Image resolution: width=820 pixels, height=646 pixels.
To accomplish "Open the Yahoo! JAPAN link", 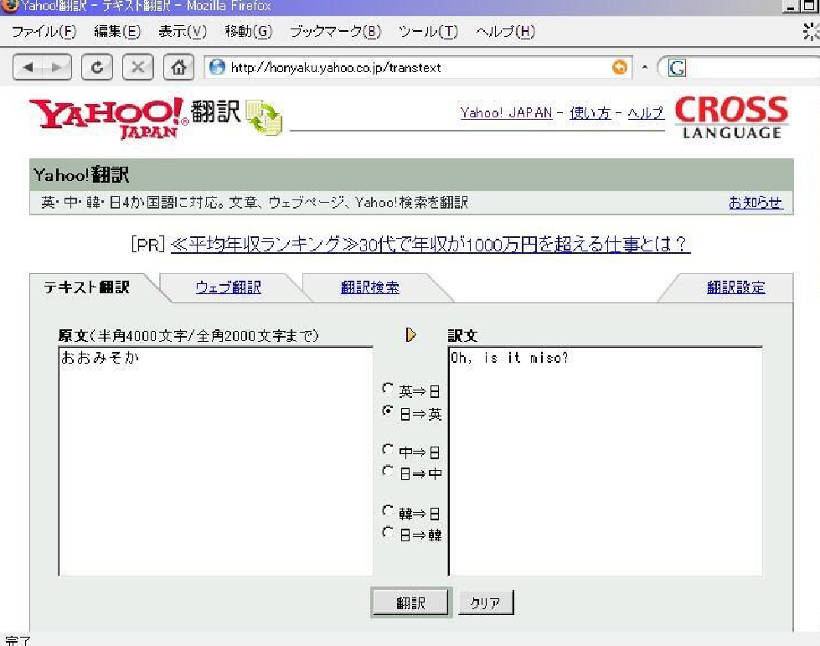I will 506,112.
